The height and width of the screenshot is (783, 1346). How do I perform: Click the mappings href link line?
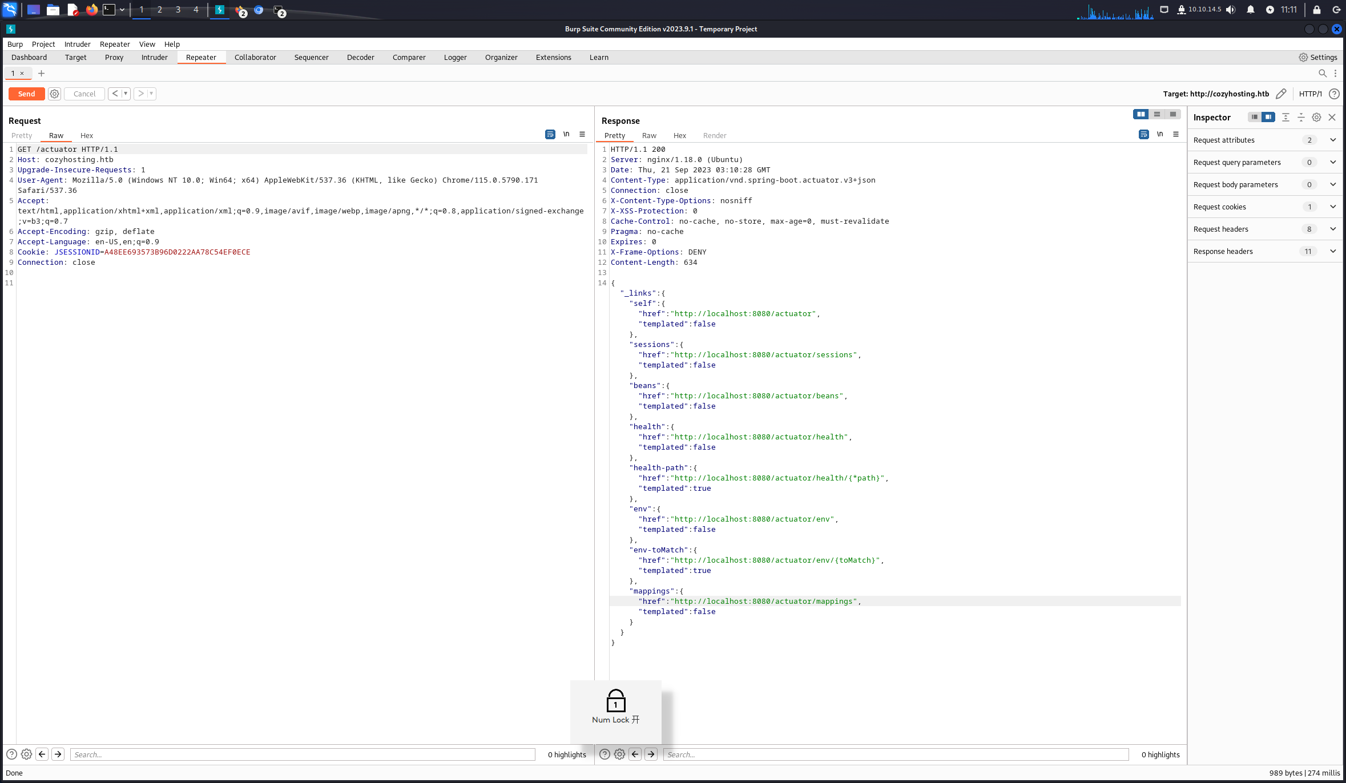tap(750, 601)
